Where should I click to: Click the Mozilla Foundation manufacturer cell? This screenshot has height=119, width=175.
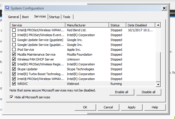click(79, 54)
